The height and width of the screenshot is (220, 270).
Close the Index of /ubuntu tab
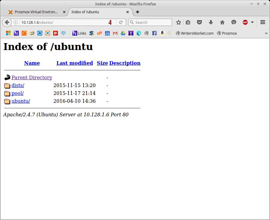128,12
